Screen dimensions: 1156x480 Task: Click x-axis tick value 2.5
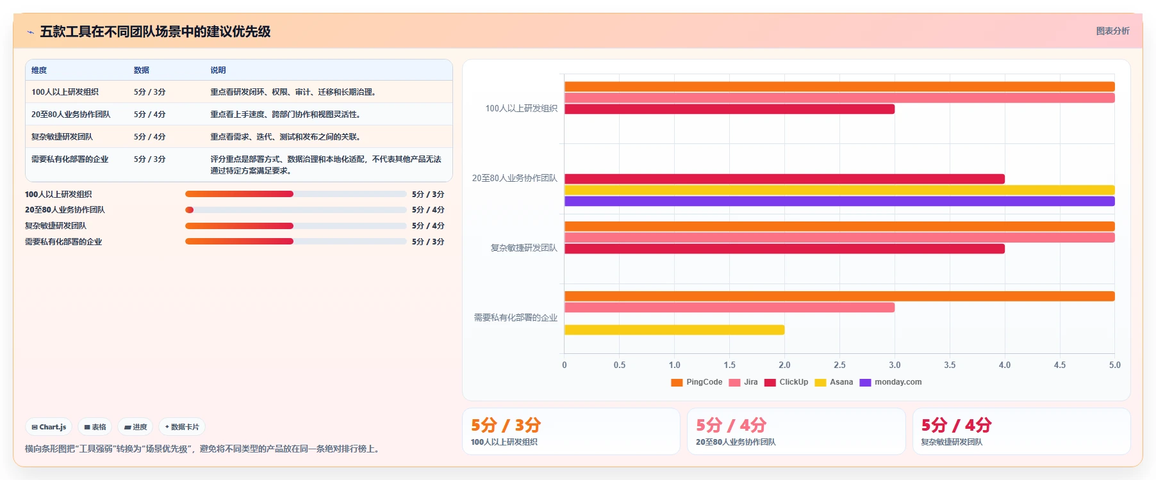point(839,365)
